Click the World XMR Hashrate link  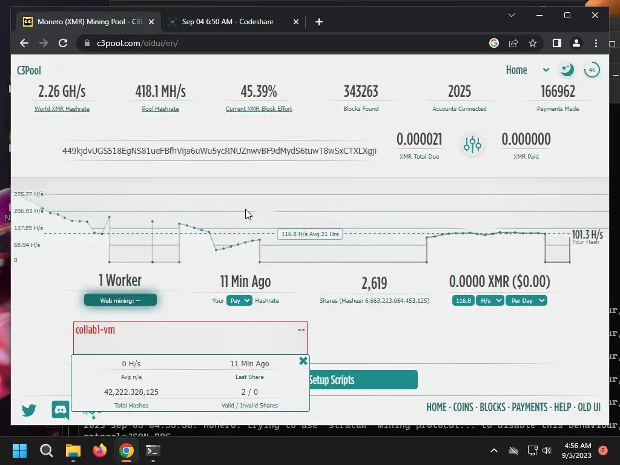click(62, 109)
